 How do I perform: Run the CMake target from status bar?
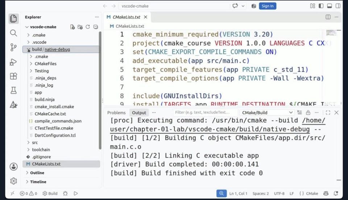pyautogui.click(x=76, y=193)
